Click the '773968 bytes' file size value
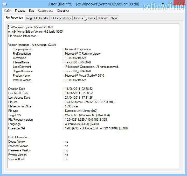Image resolution: width=187 pixels, height=176 pixels. [x=90, y=102]
